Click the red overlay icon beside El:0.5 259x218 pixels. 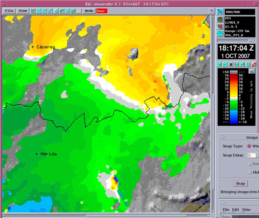220,26
